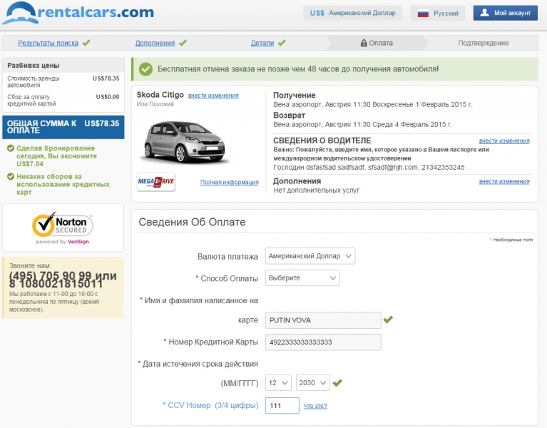
Task: Click credit card number field
Action: [x=323, y=342]
